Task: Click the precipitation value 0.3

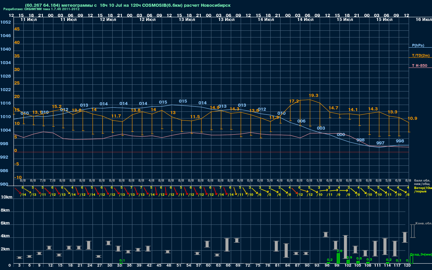Action: (369, 259)
